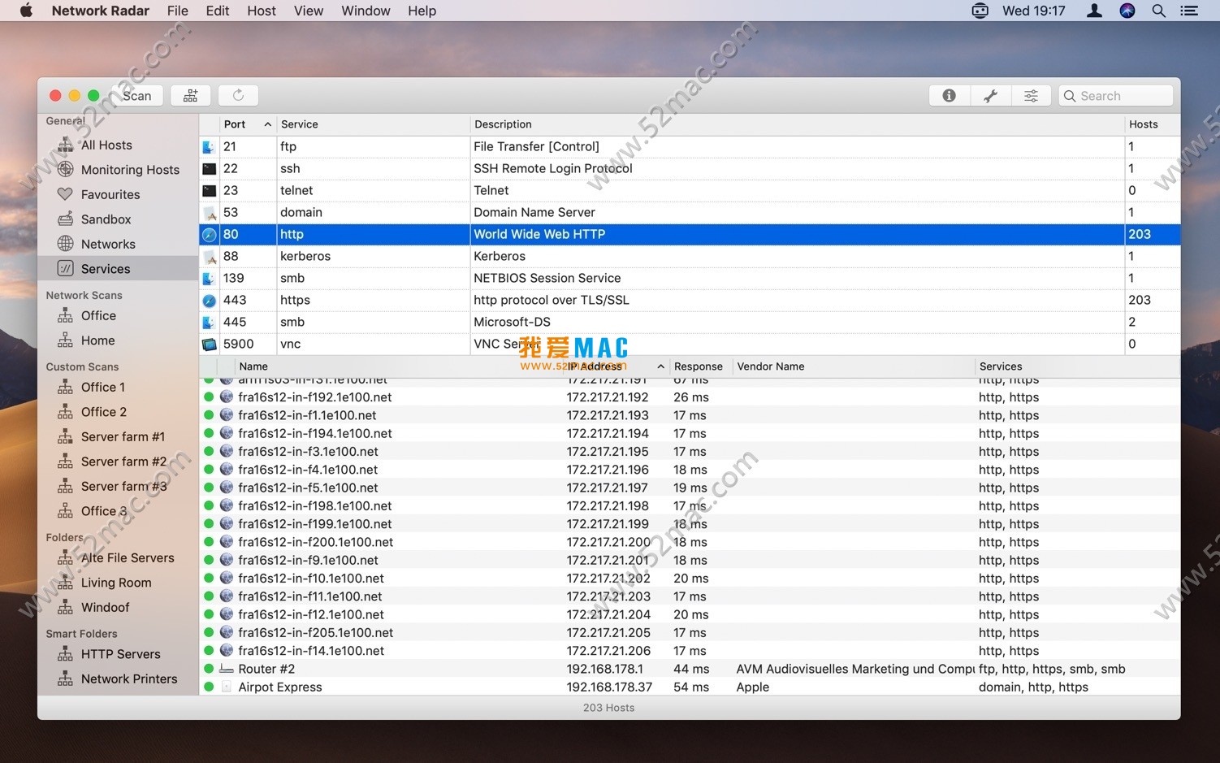Image resolution: width=1220 pixels, height=763 pixels.
Task: Click the Scan button
Action: point(136,96)
